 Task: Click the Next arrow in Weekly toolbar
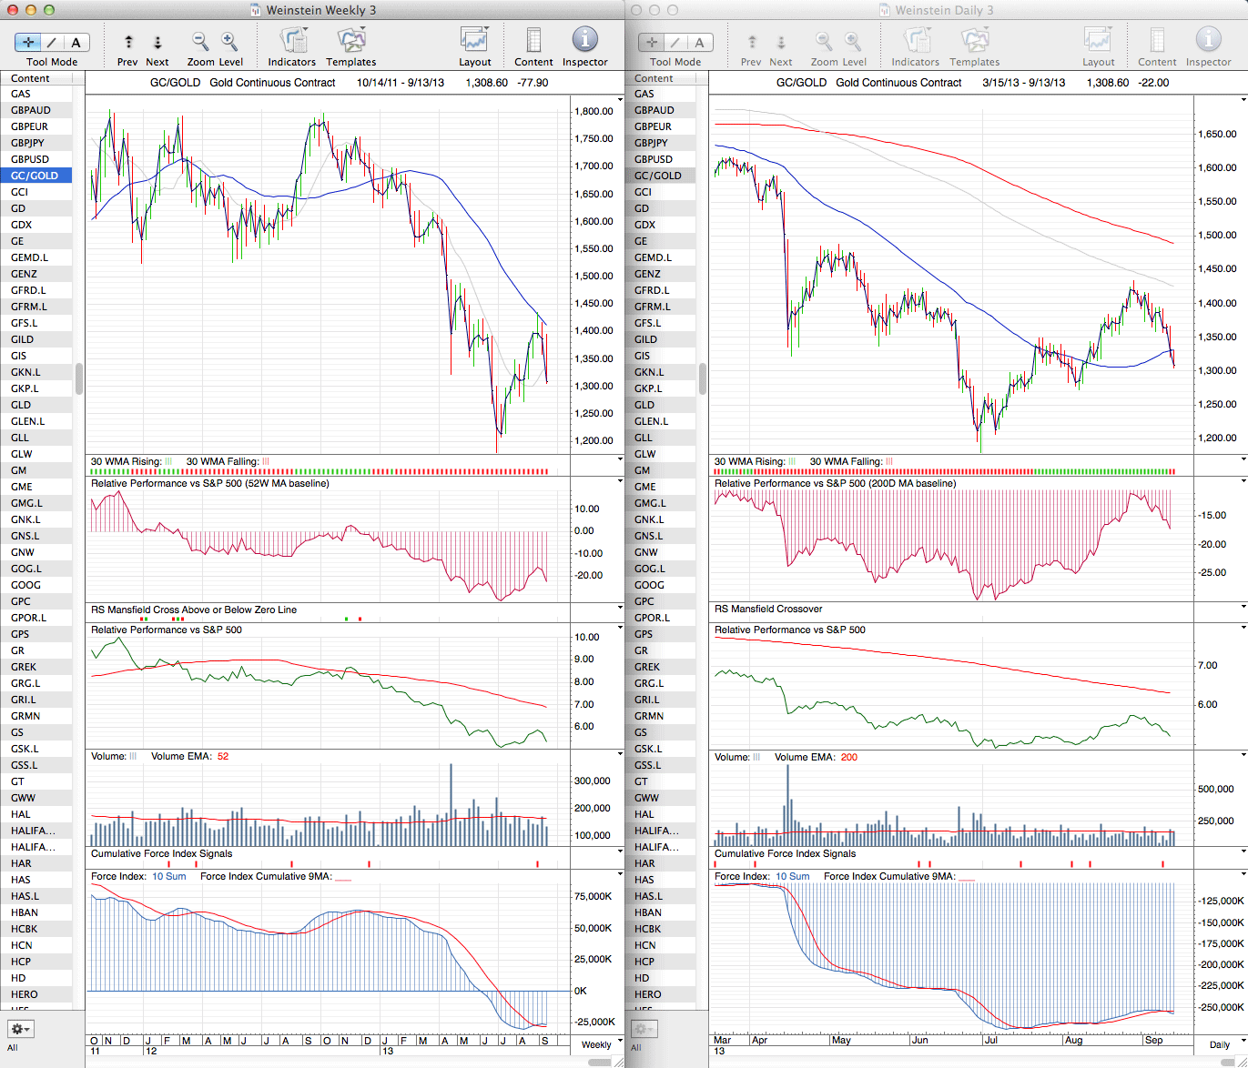tap(157, 42)
